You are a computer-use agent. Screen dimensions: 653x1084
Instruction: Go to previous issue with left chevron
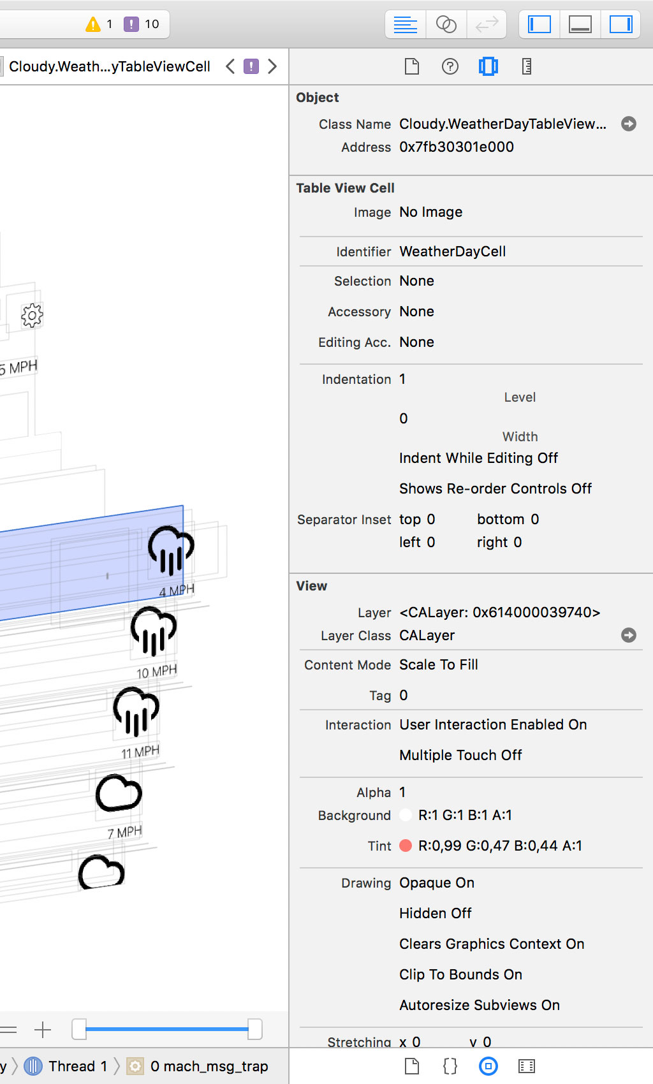tap(230, 66)
